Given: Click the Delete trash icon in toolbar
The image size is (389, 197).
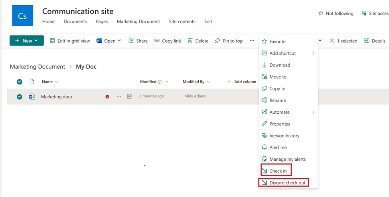Looking at the screenshot, I should tap(190, 41).
